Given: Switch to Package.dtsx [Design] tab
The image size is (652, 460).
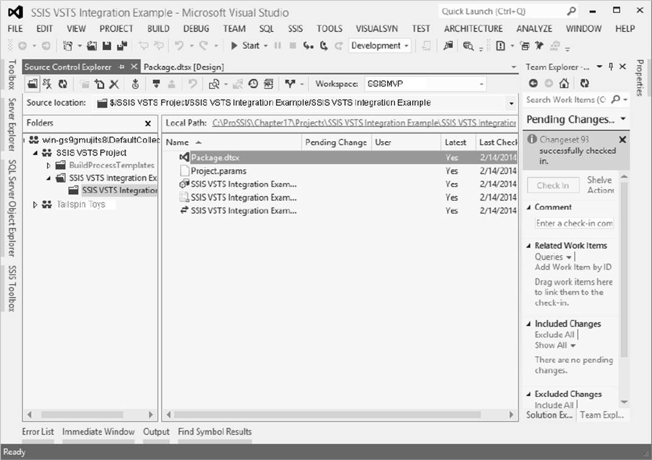Looking at the screenshot, I should (x=184, y=67).
